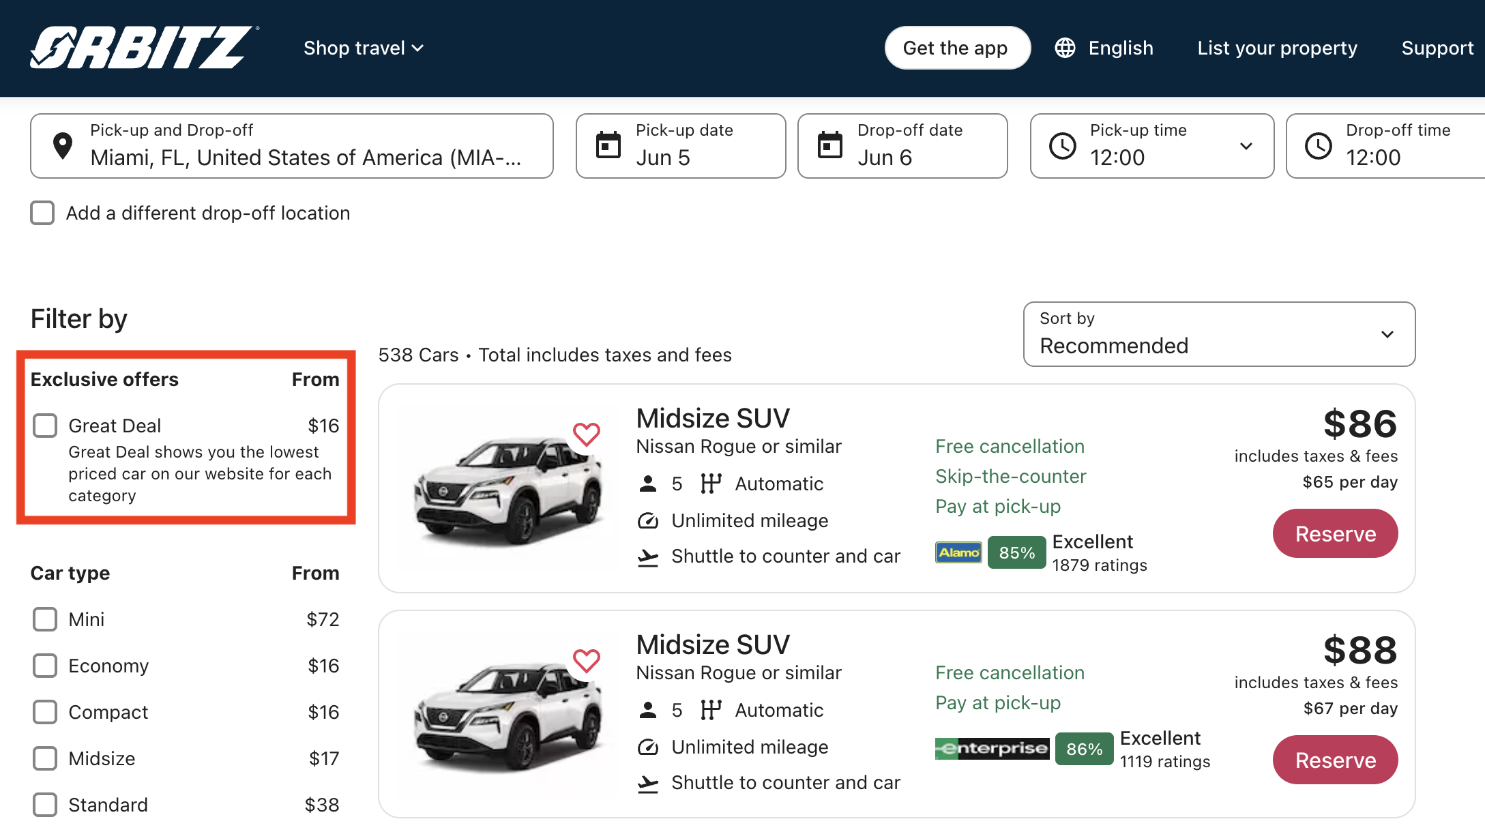Image resolution: width=1485 pixels, height=832 pixels.
Task: Enable Add a different drop-off location
Action: pos(42,213)
